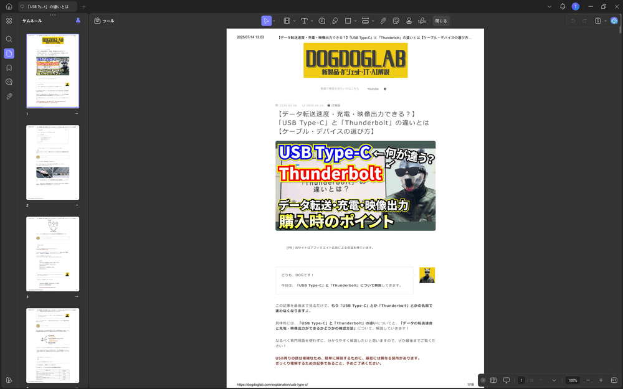This screenshot has height=389, width=623.
Task: Expand the shape tool dropdown arrow
Action: (x=355, y=21)
